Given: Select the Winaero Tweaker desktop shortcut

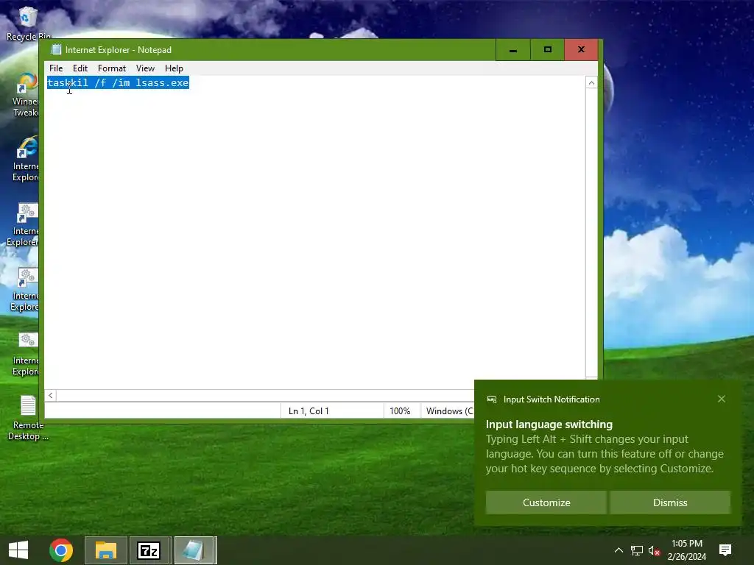Looking at the screenshot, I should 26,95.
